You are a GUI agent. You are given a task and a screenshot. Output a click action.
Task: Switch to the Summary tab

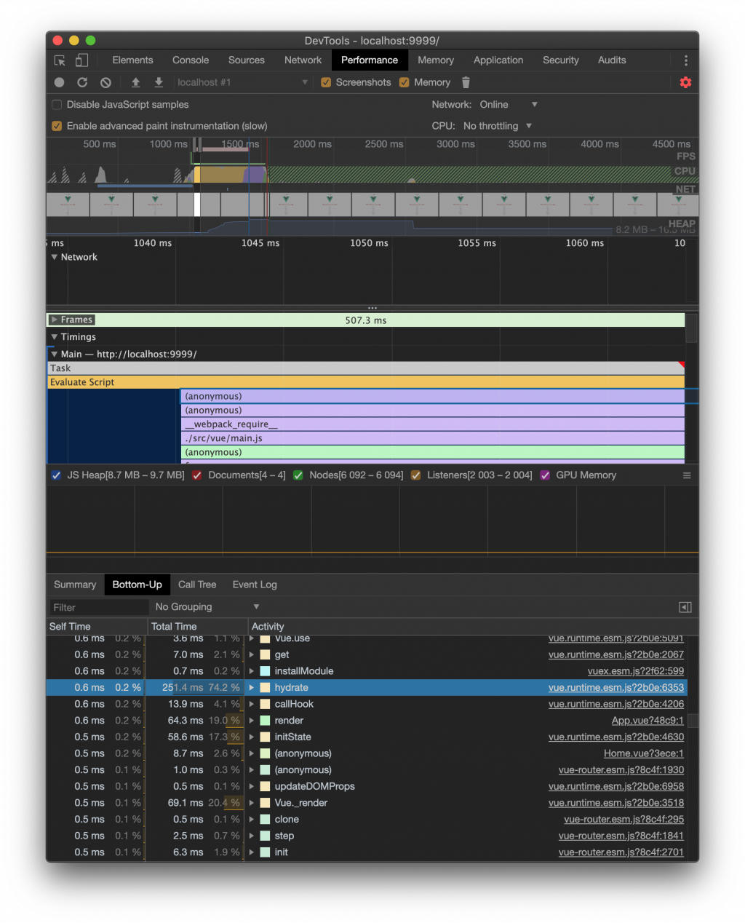coord(75,585)
